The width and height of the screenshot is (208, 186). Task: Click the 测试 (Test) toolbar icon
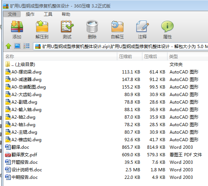point(67,27)
